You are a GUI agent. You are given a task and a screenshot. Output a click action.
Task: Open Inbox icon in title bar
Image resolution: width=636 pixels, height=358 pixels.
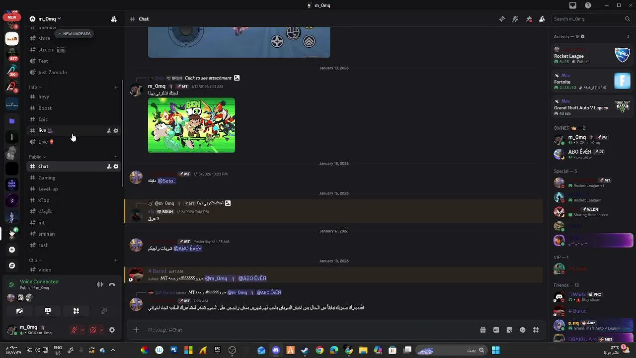[x=573, y=5]
